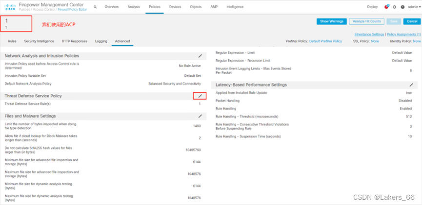The image size is (422, 205).
Task: Switch to the Rules tab
Action: (12, 41)
